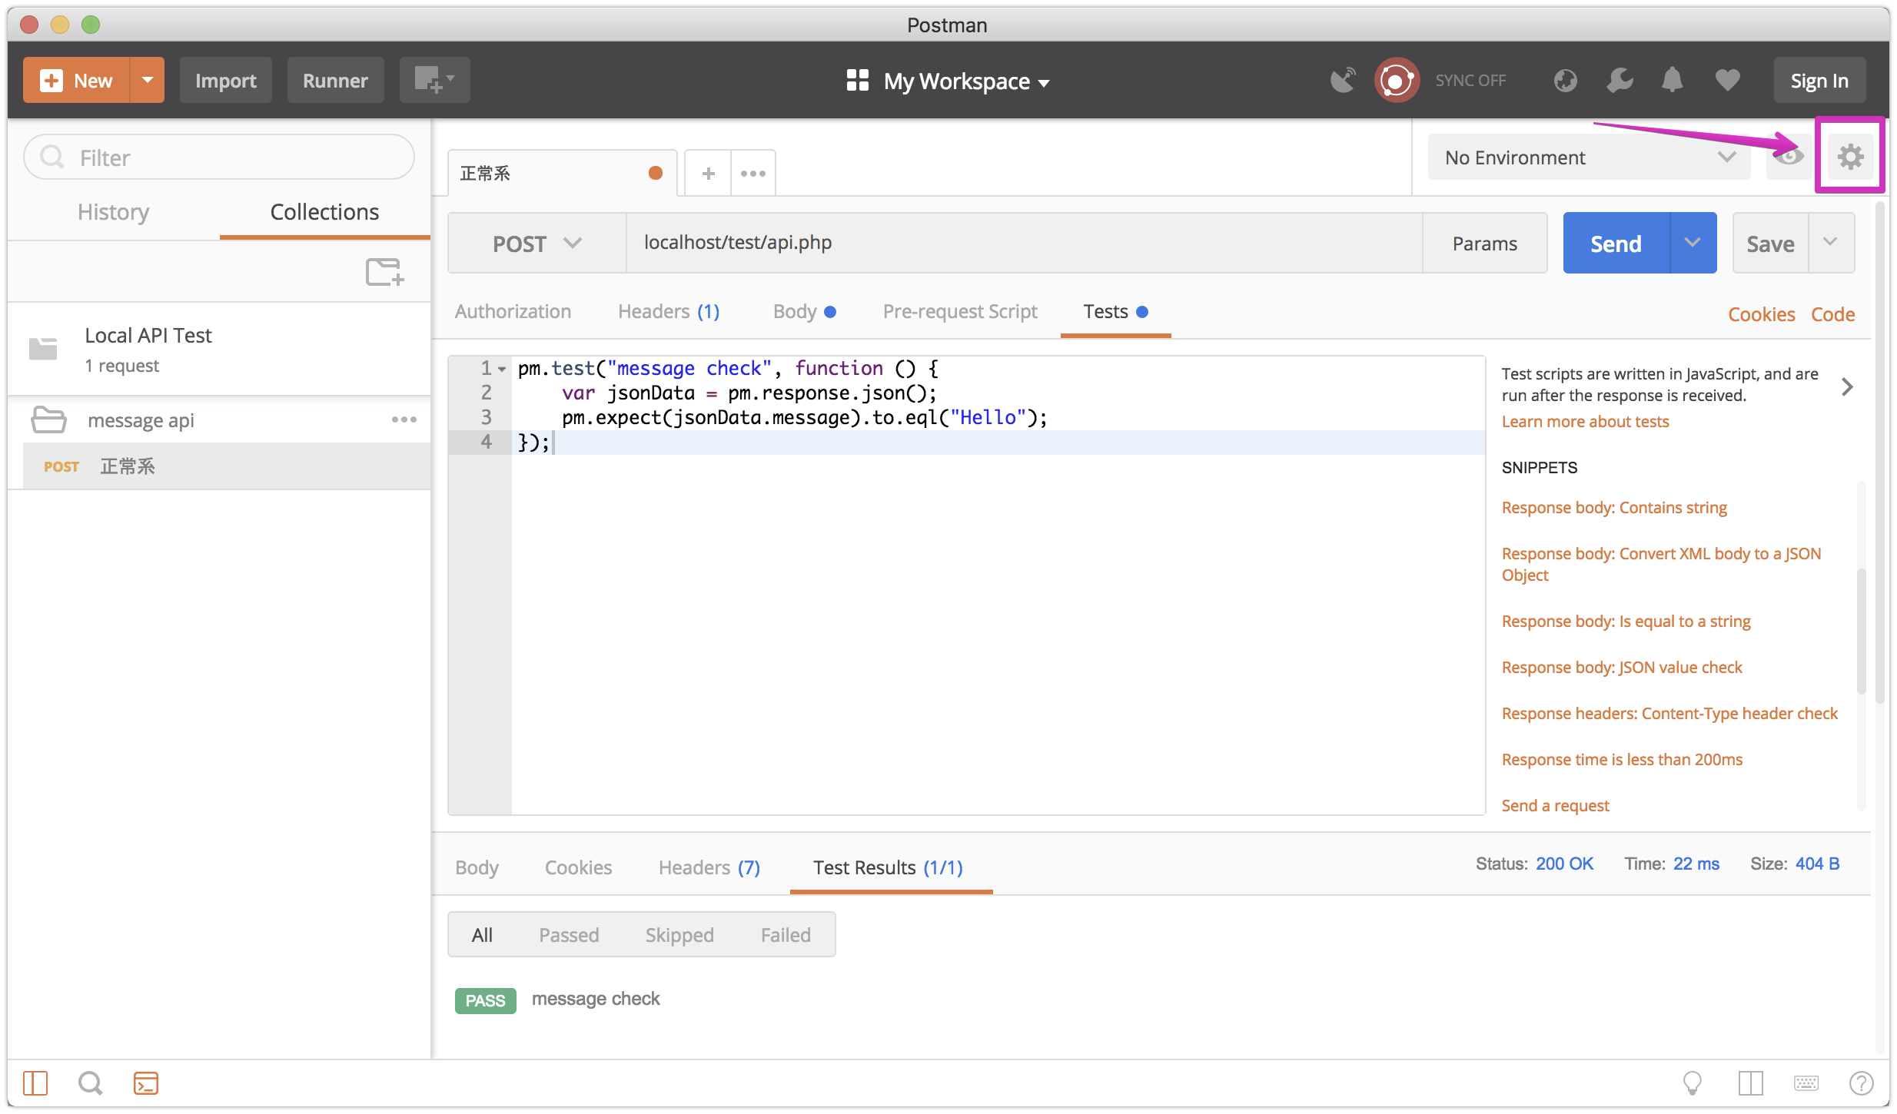Click the Save button
Viewport: 1897px width, 1114px height.
[x=1770, y=243]
